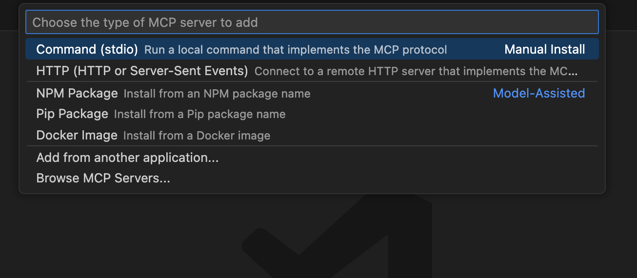The width and height of the screenshot is (637, 278).
Task: Click 'Install from an NPM package name' text
Action: tap(217, 94)
